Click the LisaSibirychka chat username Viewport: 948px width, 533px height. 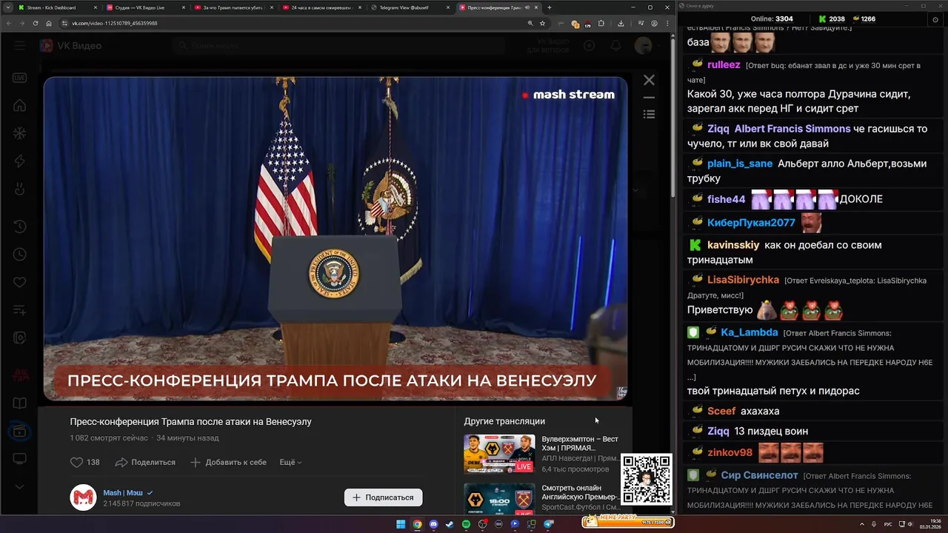click(x=743, y=280)
